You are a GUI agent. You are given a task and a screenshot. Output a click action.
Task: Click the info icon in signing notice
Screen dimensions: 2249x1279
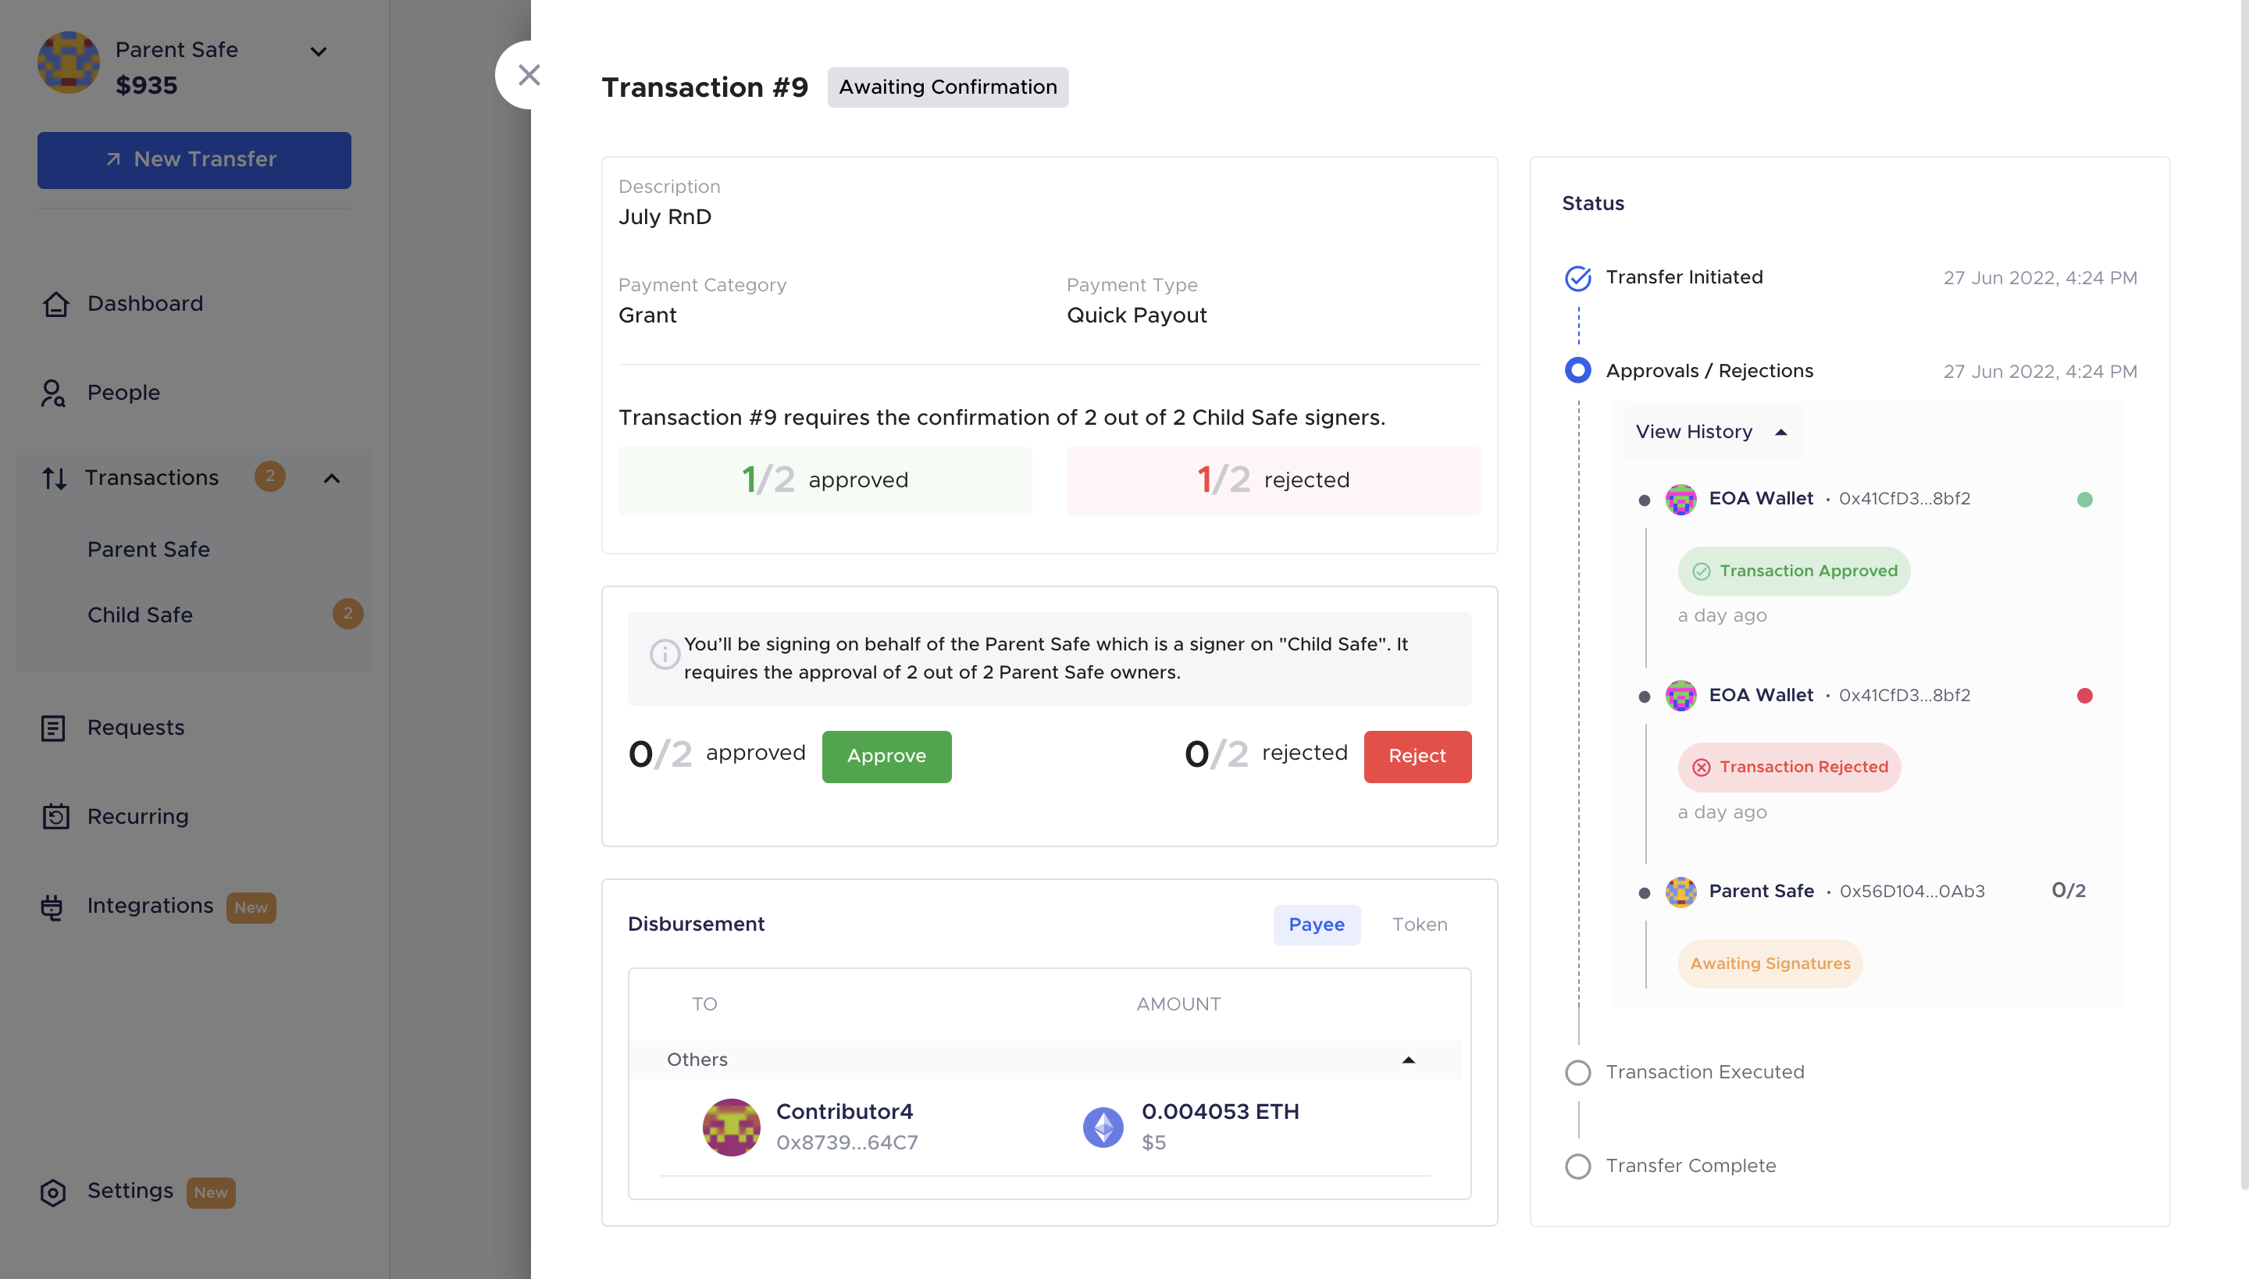click(664, 654)
